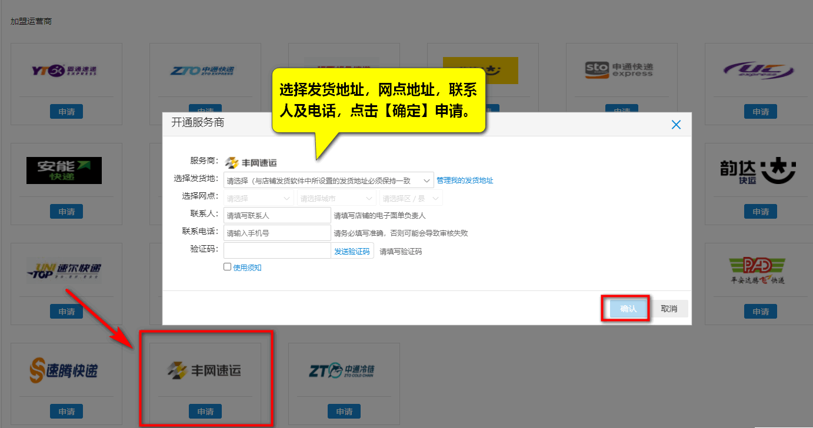The width and height of the screenshot is (813, 428).
Task: Click the 丰网速运 card logo in the grid
Action: (204, 370)
